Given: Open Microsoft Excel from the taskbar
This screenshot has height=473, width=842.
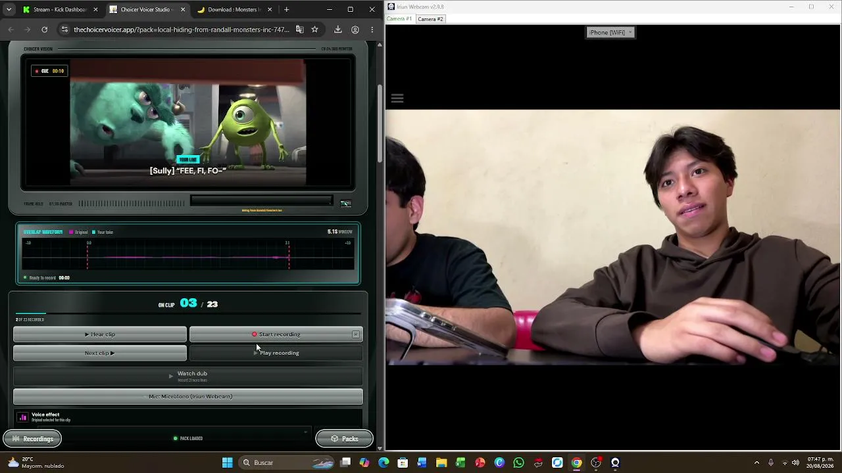Looking at the screenshot, I should (x=460, y=462).
